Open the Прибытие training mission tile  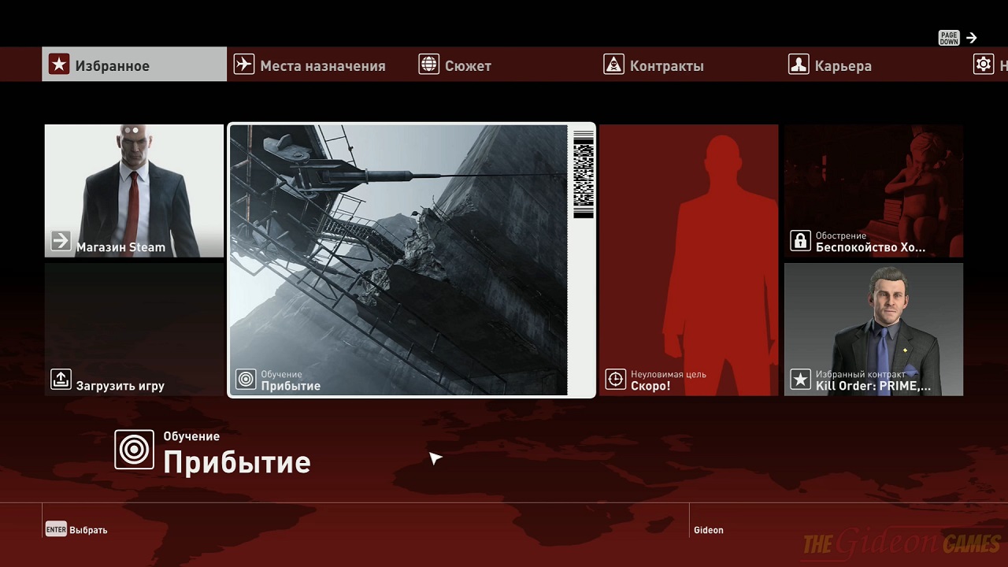[410, 260]
